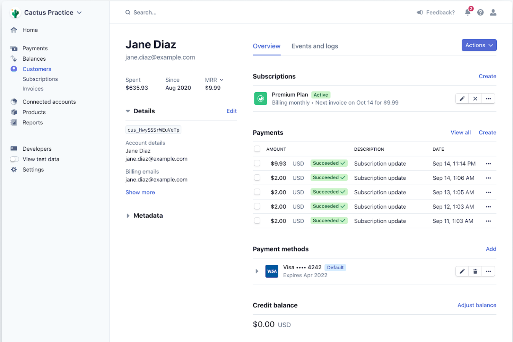This screenshot has width=513, height=342.
Task: Click the Customers person icon in sidebar
Action: tap(14, 69)
